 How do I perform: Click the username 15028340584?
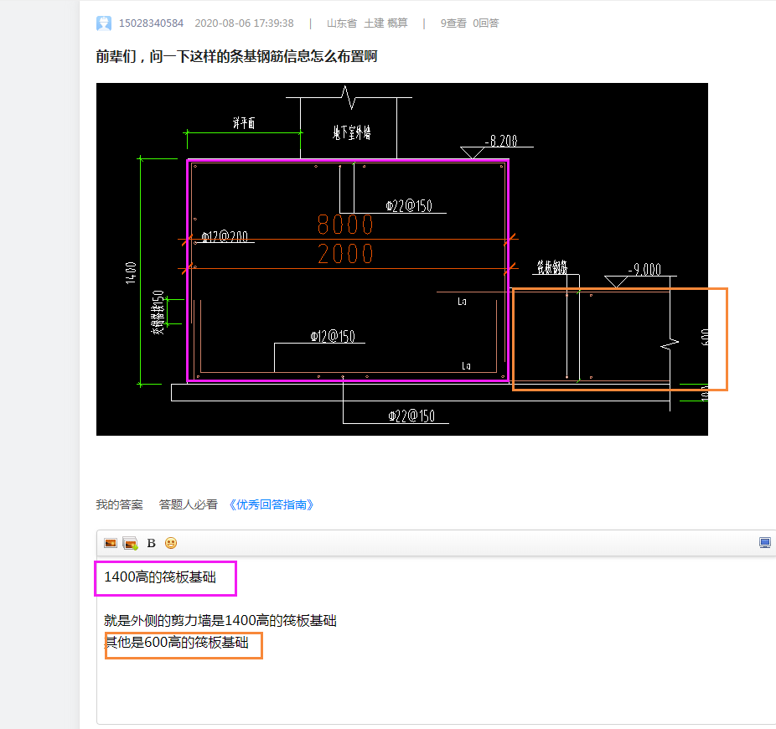coord(151,23)
